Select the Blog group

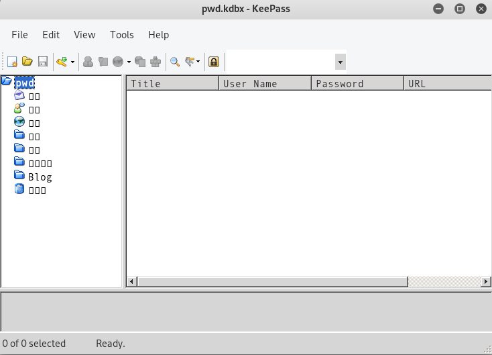(40, 177)
